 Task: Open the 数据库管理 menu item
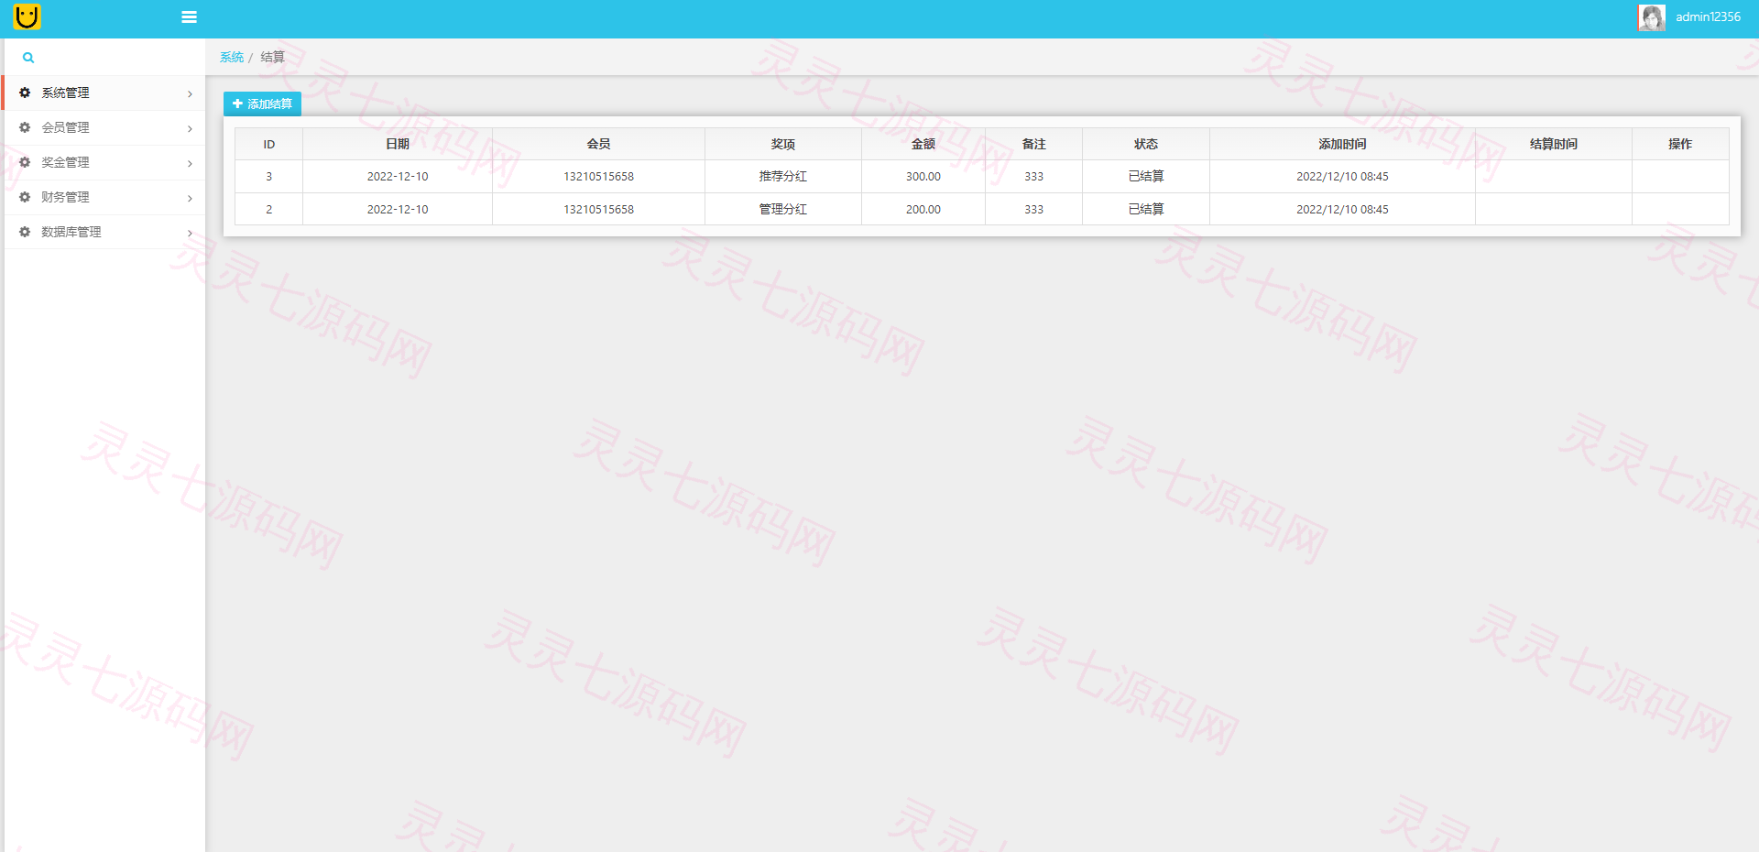pos(104,232)
